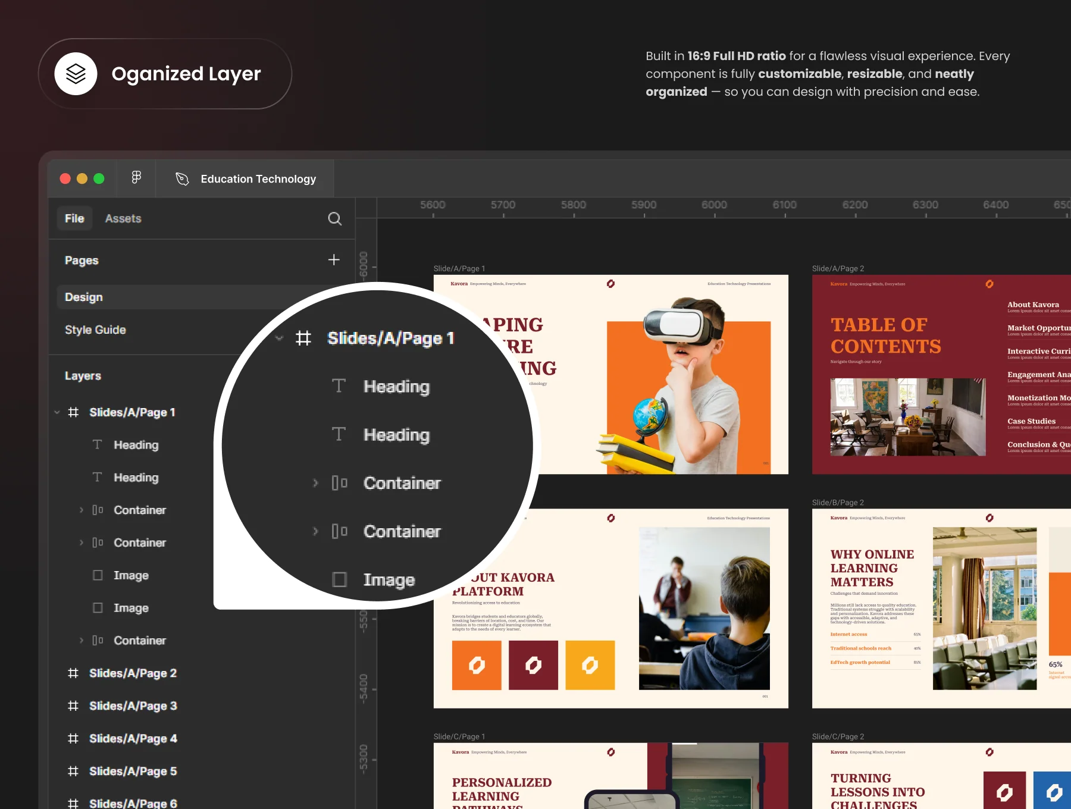The height and width of the screenshot is (809, 1071).
Task: Select the Table of Contents slide thumbnail
Action: (x=941, y=374)
